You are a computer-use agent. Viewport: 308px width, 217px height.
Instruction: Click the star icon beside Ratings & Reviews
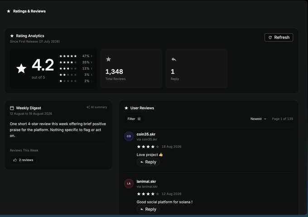coord(9,11)
